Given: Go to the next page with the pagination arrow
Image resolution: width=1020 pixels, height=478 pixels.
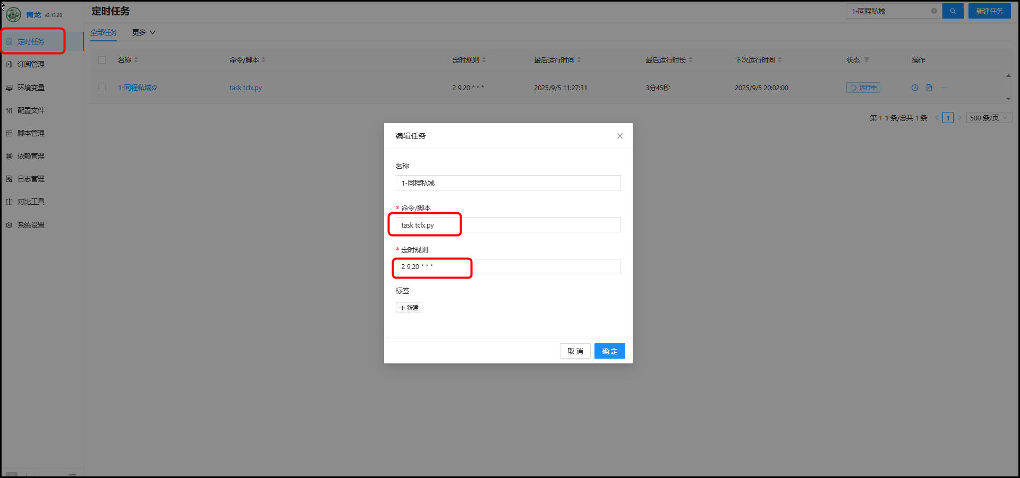Looking at the screenshot, I should click(x=959, y=118).
